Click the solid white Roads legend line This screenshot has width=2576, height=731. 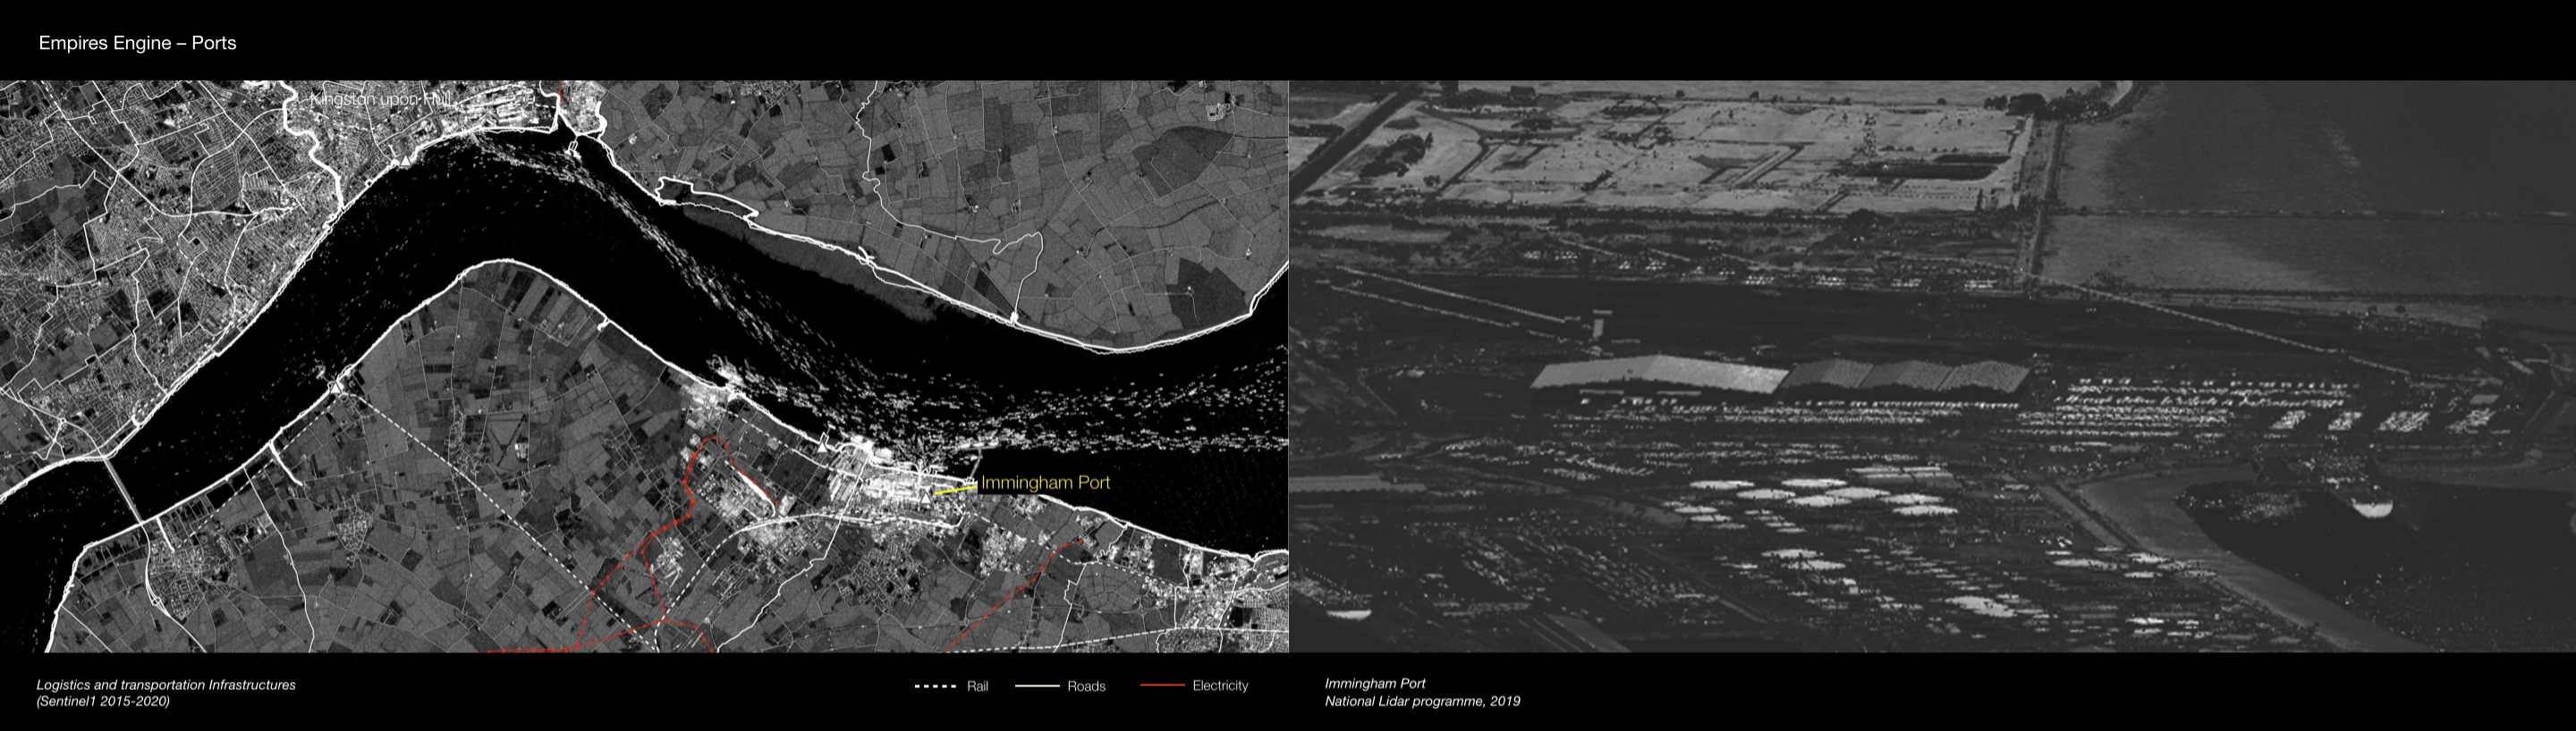point(1036,686)
